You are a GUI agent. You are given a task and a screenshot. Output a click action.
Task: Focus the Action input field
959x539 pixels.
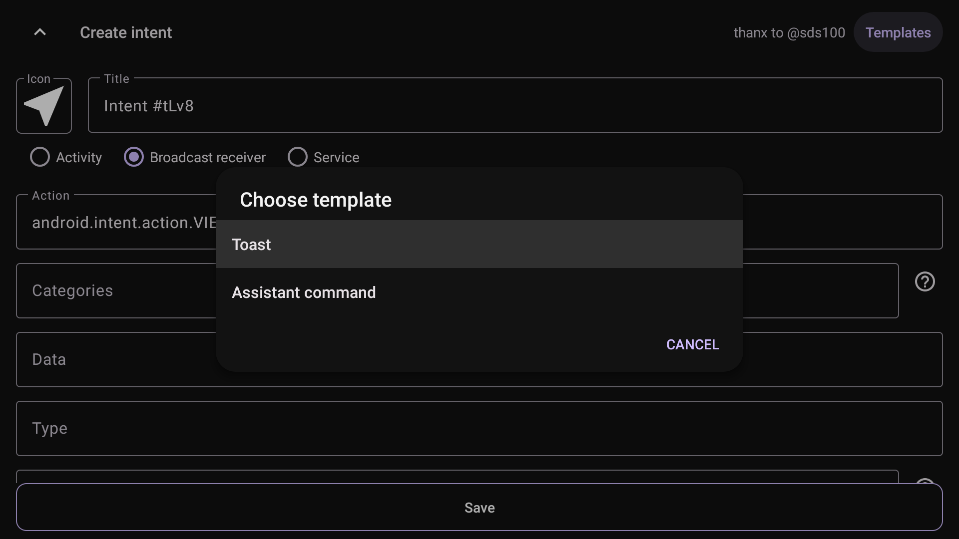click(x=120, y=223)
